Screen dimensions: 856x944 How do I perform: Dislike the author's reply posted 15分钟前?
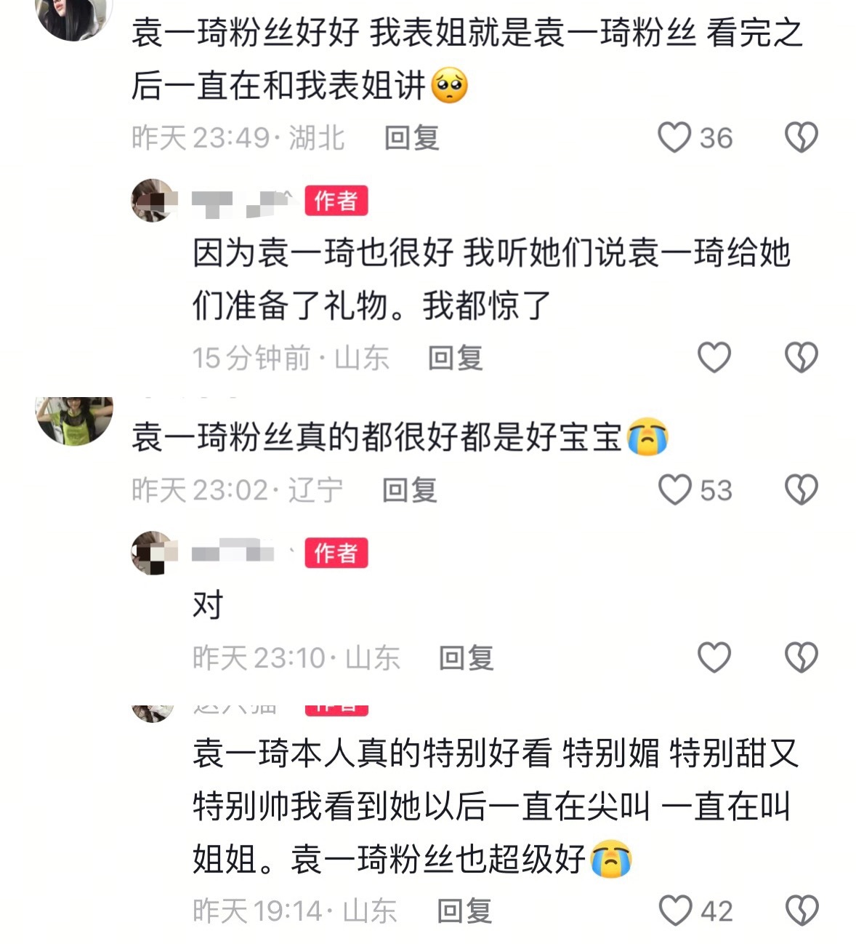(x=802, y=357)
